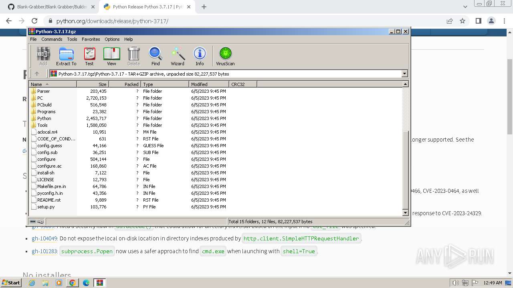Viewport: 513px width, 288px height.
Task: Sort file list by Size column
Action: pos(93,84)
